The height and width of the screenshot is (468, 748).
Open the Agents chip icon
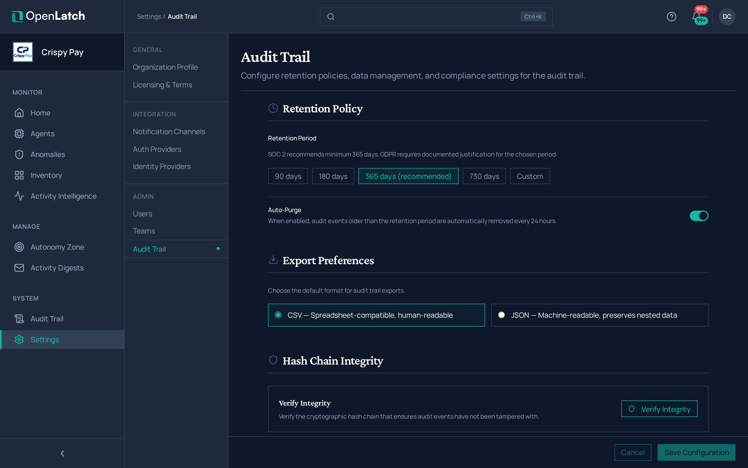[19, 134]
